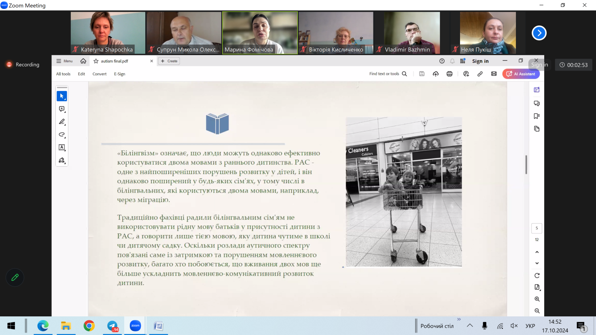596x335 pixels.
Task: Click the copy link icon
Action: [x=480, y=74]
